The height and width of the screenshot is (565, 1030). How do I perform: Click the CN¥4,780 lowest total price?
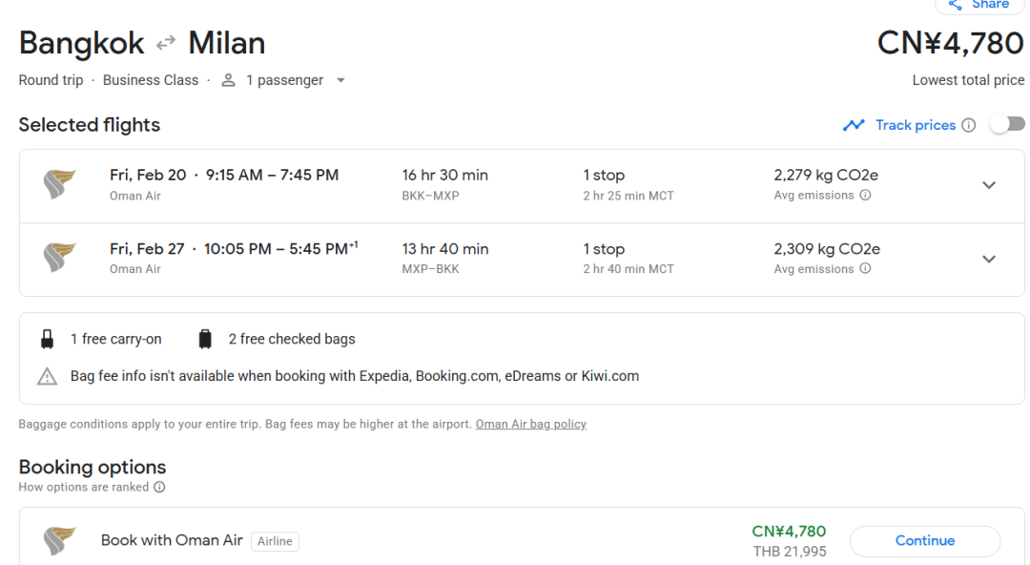951,43
